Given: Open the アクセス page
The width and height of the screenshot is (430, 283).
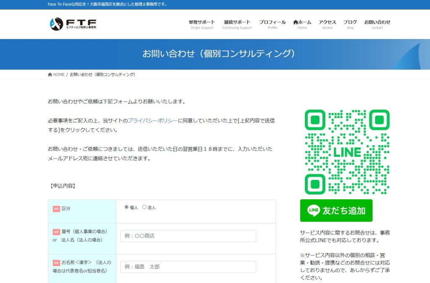Looking at the screenshot, I should click(328, 24).
